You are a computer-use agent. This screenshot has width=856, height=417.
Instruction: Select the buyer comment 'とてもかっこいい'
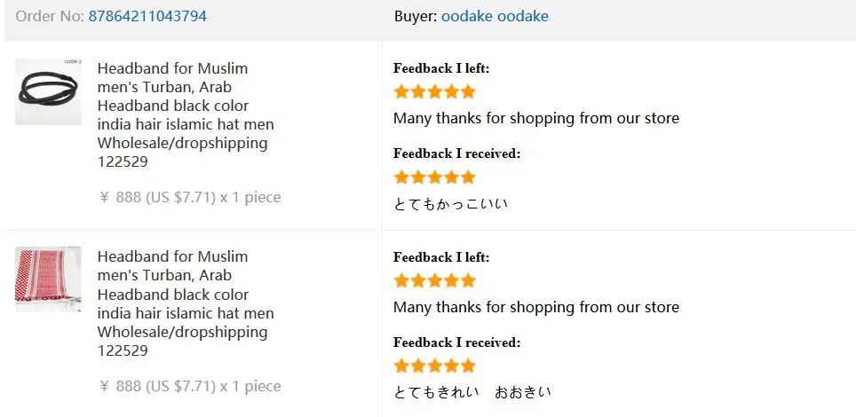(451, 204)
